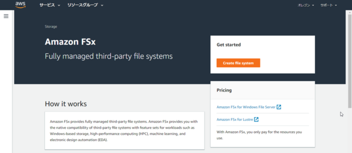Click the Storage breadcrumb text

[x=51, y=27]
